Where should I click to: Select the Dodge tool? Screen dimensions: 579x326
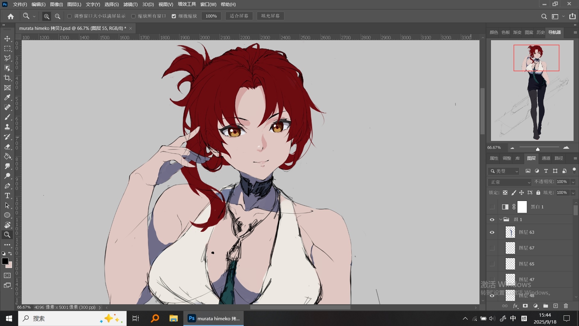[x=7, y=176]
